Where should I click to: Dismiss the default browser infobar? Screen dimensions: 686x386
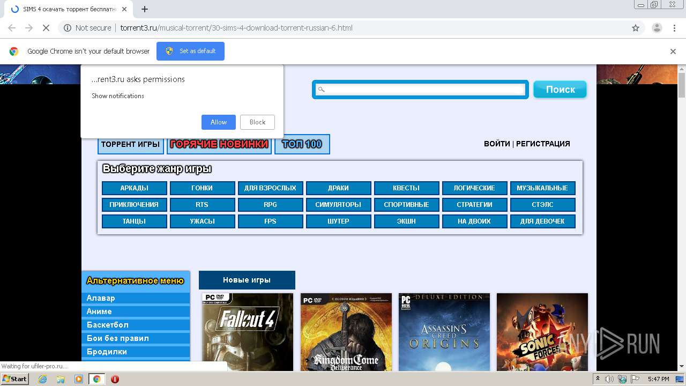point(673,51)
